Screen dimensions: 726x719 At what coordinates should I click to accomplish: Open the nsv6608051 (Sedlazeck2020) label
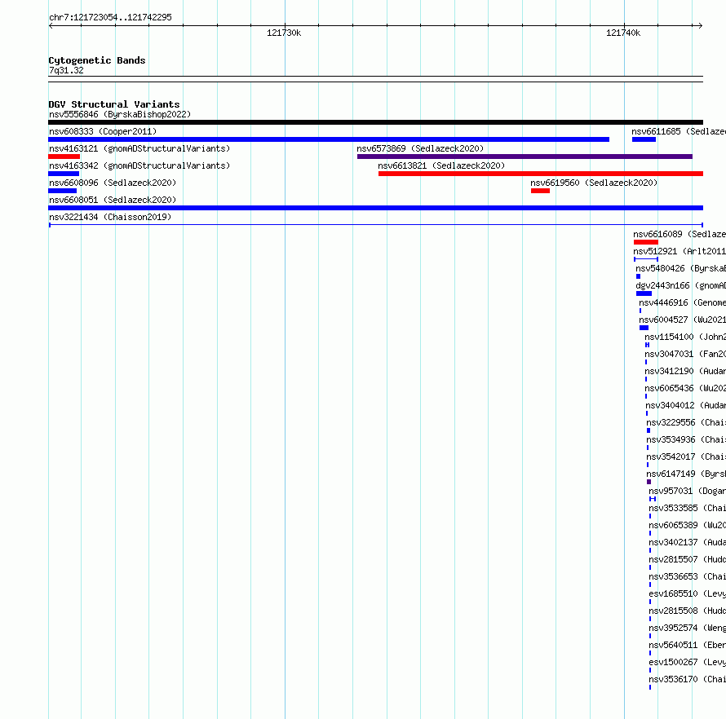[113, 200]
